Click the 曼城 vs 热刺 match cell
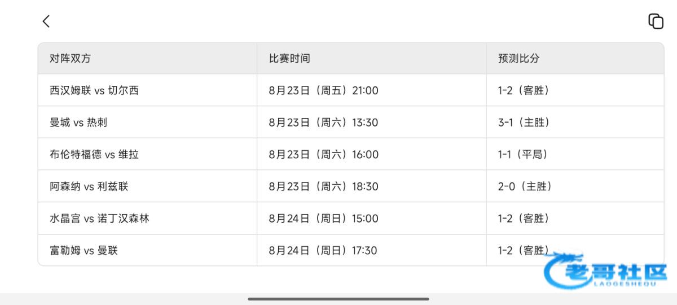The image size is (677, 305). pos(78,123)
